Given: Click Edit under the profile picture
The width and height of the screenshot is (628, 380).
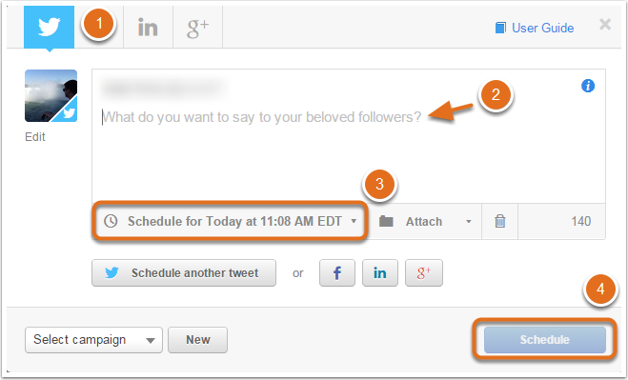Looking at the screenshot, I should coord(35,137).
